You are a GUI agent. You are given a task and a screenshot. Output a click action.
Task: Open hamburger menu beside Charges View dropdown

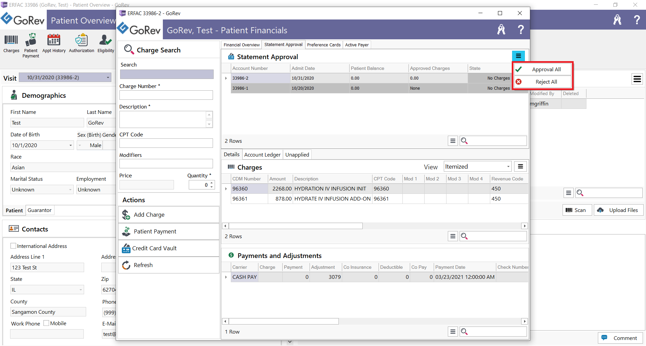click(x=520, y=167)
